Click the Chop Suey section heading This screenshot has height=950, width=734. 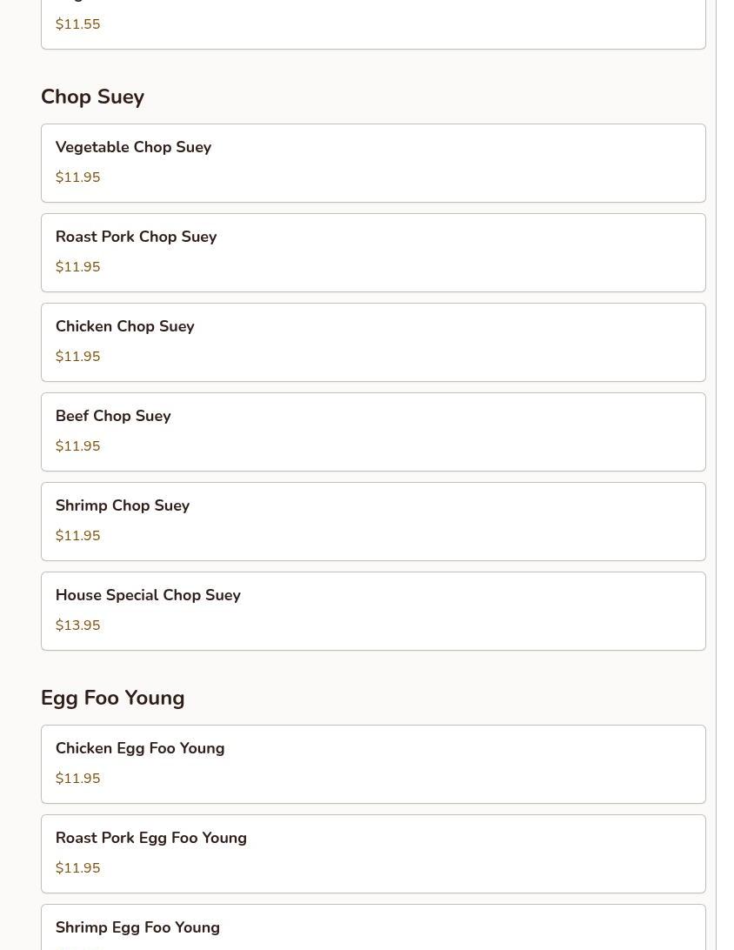click(92, 97)
